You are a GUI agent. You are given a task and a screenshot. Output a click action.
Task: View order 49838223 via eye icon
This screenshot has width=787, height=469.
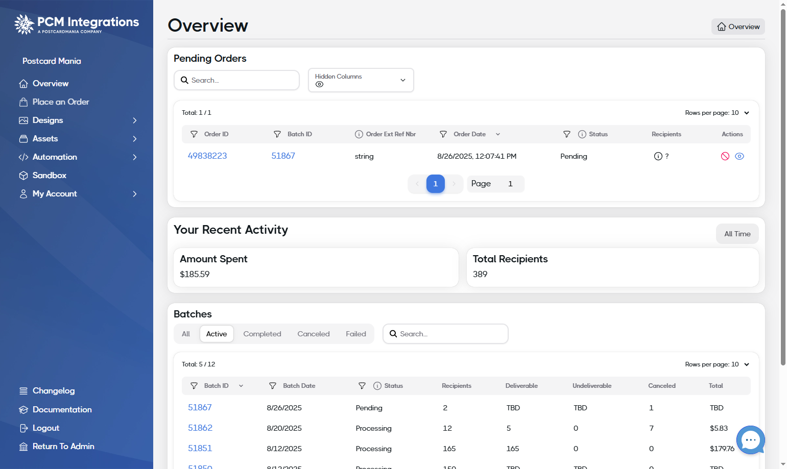(739, 156)
